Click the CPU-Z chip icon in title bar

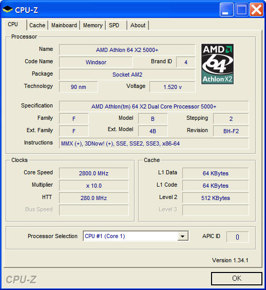[7, 9]
